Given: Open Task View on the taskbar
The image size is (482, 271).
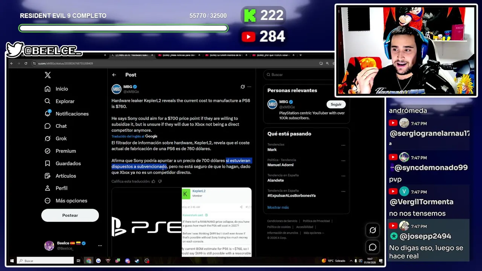Looking at the screenshot, I should (x=78, y=260).
